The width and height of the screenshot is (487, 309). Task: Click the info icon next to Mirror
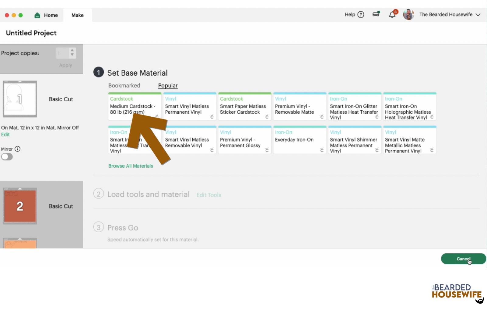tap(18, 149)
